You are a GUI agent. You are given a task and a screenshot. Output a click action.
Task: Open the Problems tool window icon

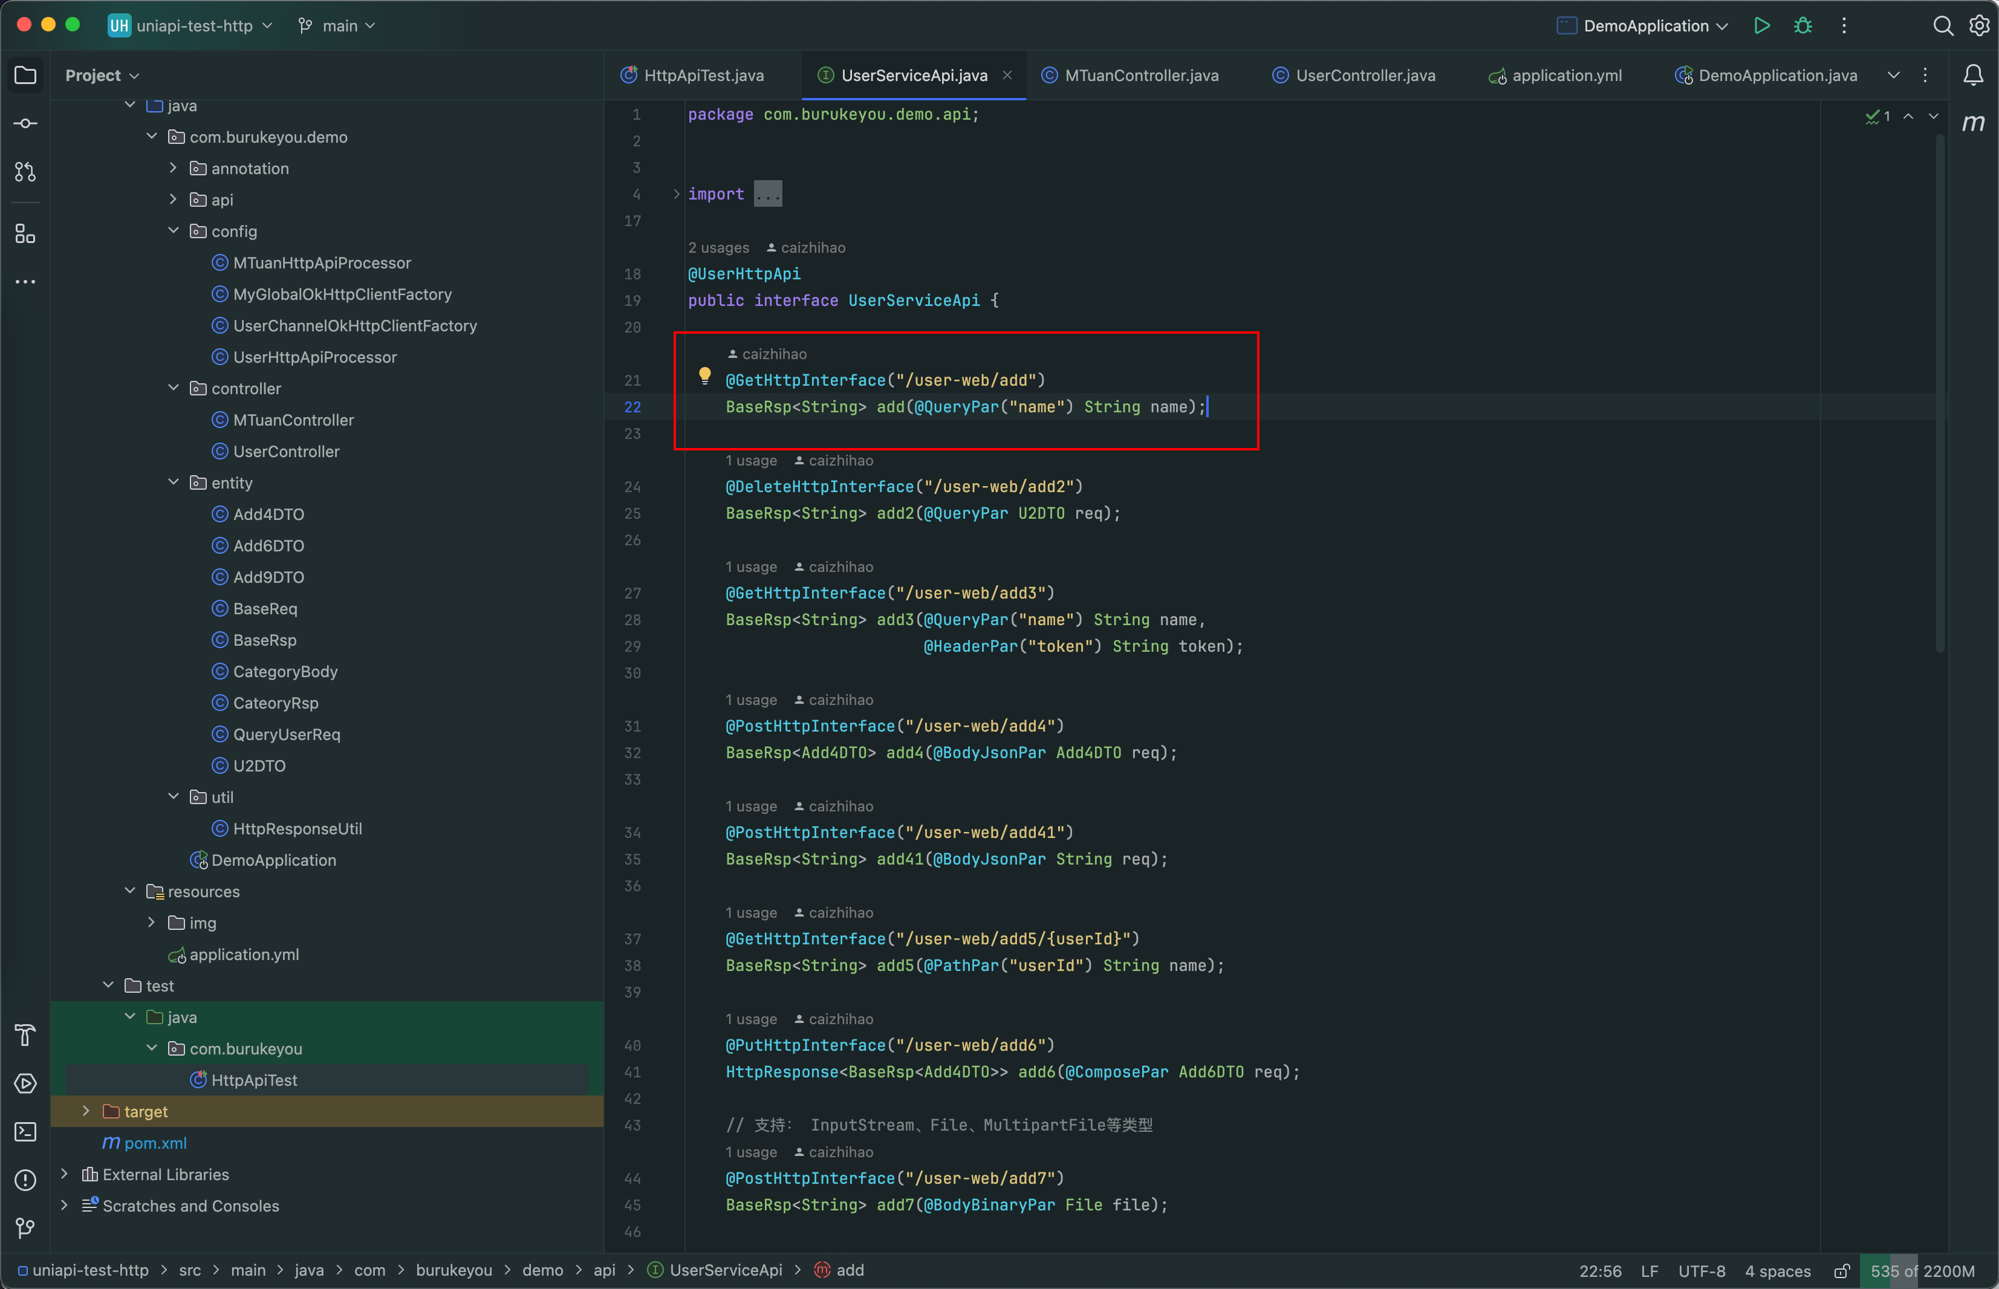(25, 1180)
